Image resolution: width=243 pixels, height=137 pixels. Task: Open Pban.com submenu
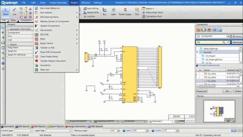click(x=57, y=70)
